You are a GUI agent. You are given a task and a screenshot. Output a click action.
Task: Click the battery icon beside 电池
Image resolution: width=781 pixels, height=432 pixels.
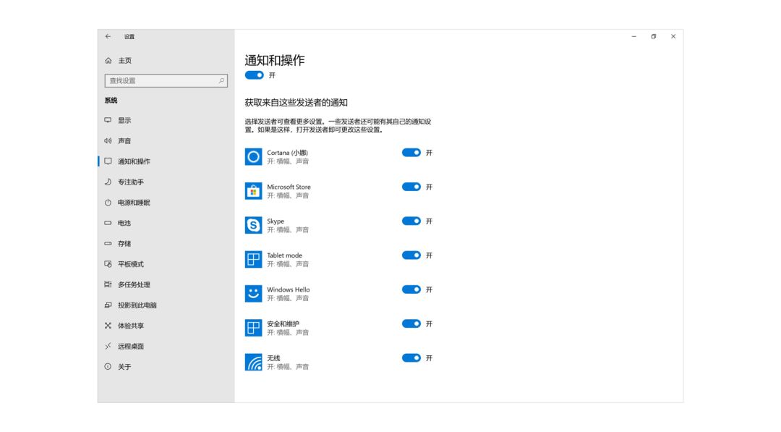pyautogui.click(x=108, y=223)
